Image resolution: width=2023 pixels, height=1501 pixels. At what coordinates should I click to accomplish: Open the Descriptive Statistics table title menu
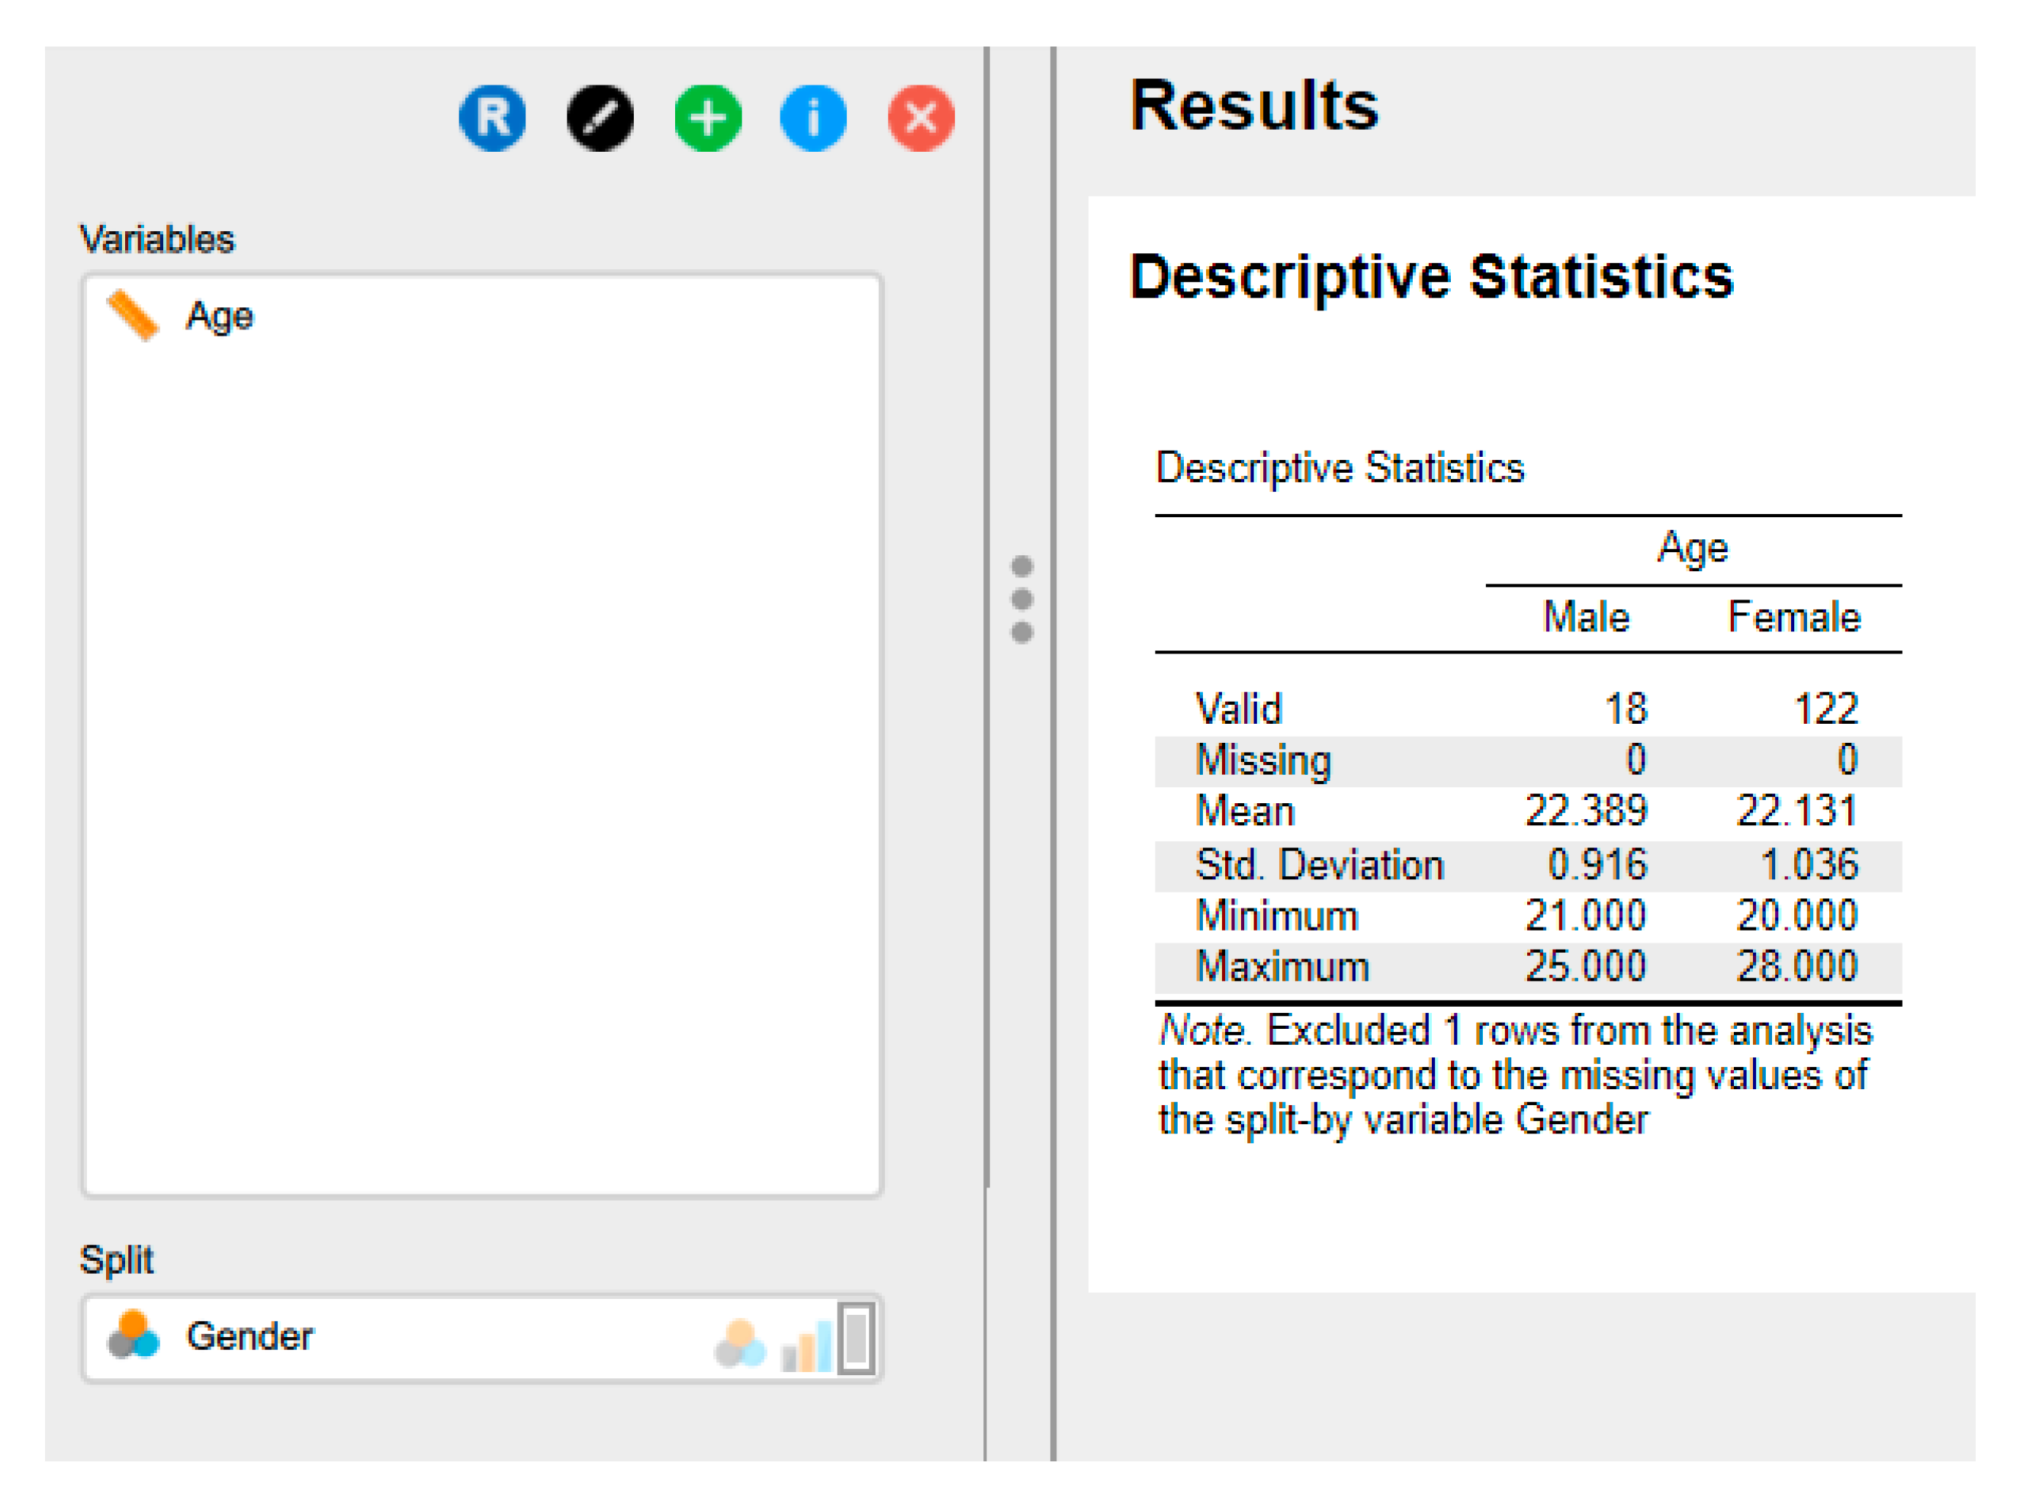[1340, 468]
